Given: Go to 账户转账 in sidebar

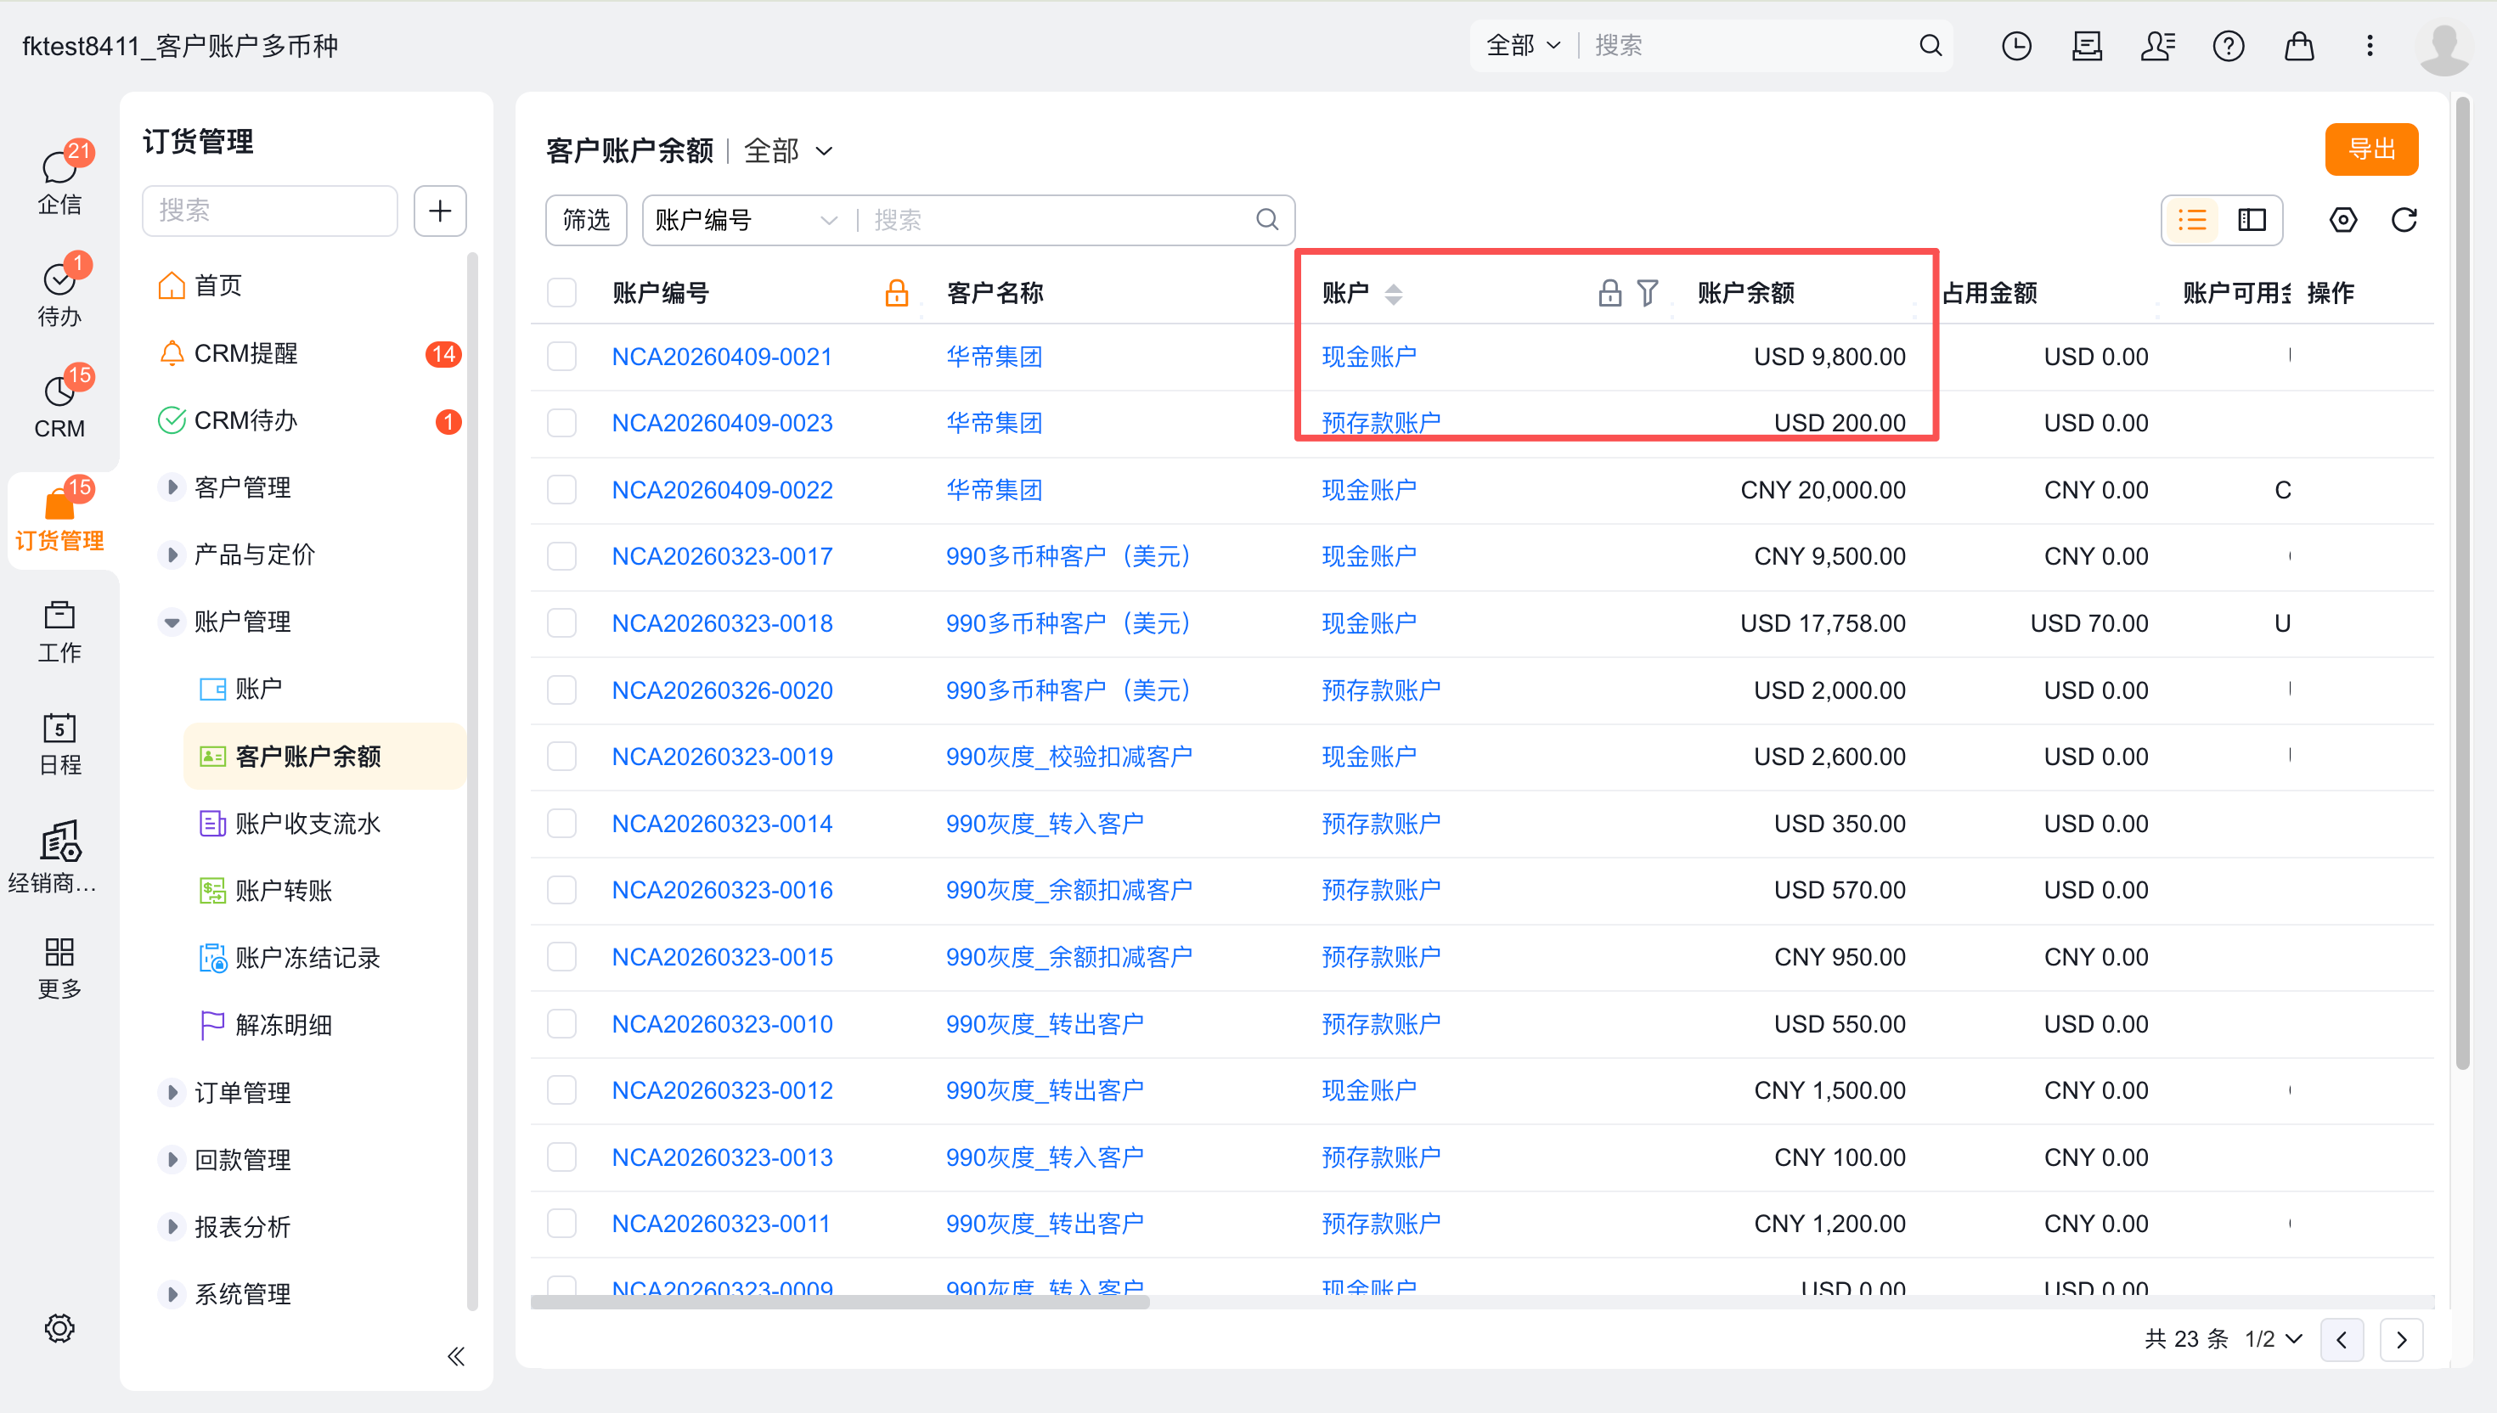Looking at the screenshot, I should tap(284, 890).
